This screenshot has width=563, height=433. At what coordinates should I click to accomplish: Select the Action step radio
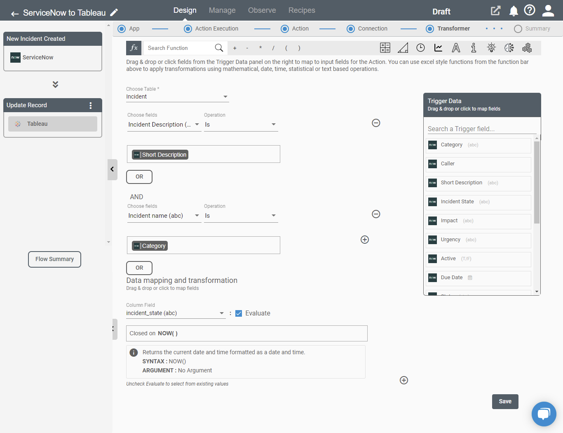(285, 29)
